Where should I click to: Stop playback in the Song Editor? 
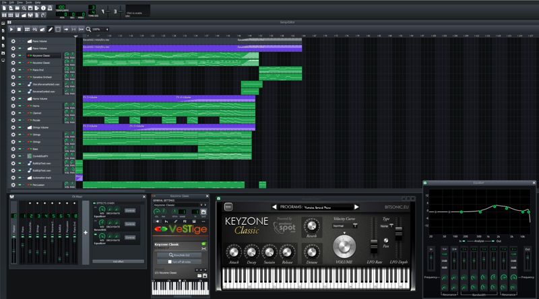click(x=19, y=29)
